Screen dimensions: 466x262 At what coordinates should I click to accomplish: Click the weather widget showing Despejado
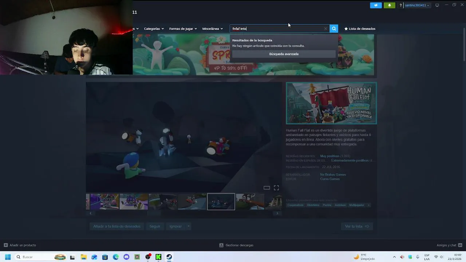tap(364, 257)
